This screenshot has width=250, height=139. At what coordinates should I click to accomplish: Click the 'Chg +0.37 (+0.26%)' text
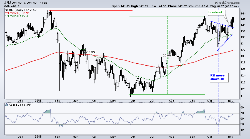pos(223,6)
